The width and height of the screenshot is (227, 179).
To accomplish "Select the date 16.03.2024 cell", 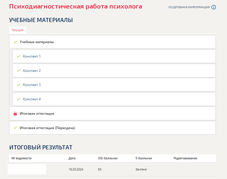I will (x=76, y=169).
